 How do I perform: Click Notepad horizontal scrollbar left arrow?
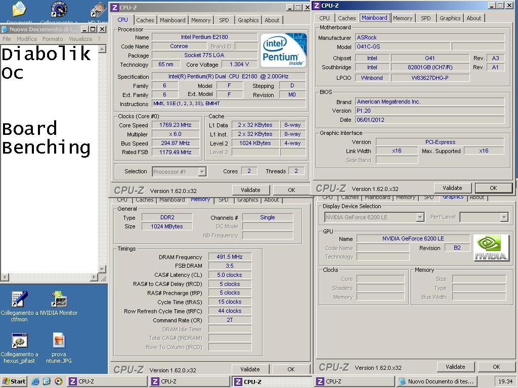[5, 277]
